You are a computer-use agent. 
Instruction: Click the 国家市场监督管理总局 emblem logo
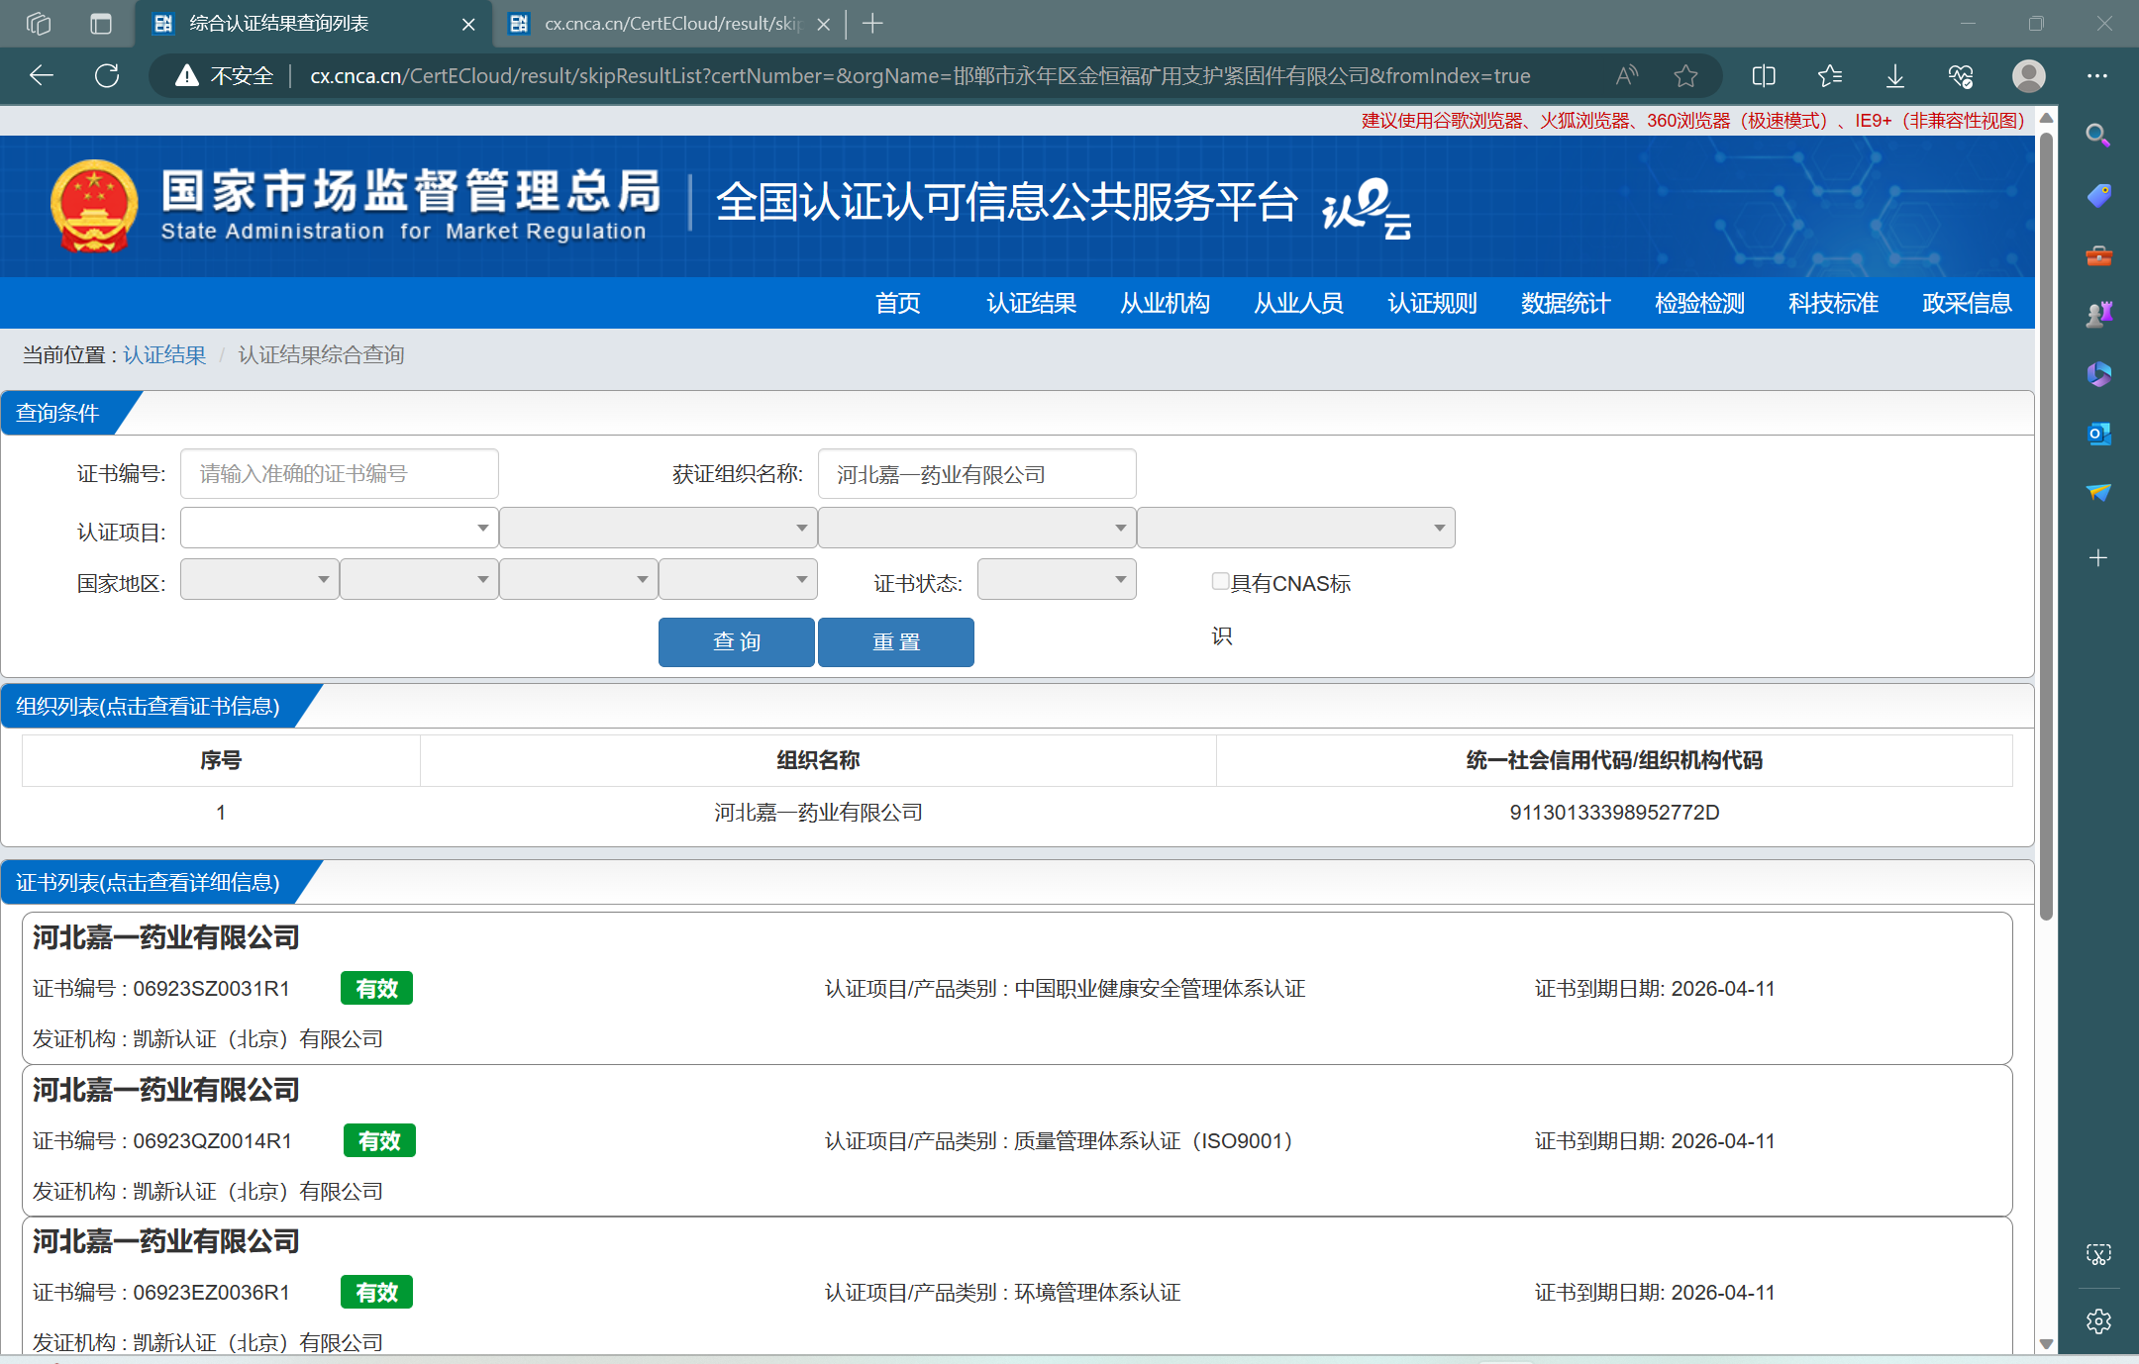pos(94,206)
